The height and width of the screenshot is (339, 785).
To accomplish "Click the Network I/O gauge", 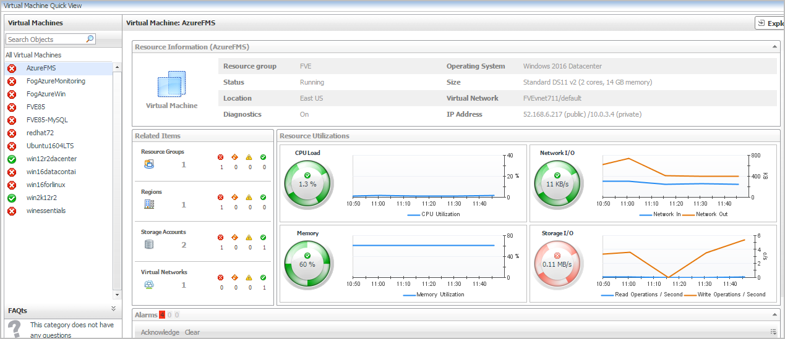I will point(557,183).
